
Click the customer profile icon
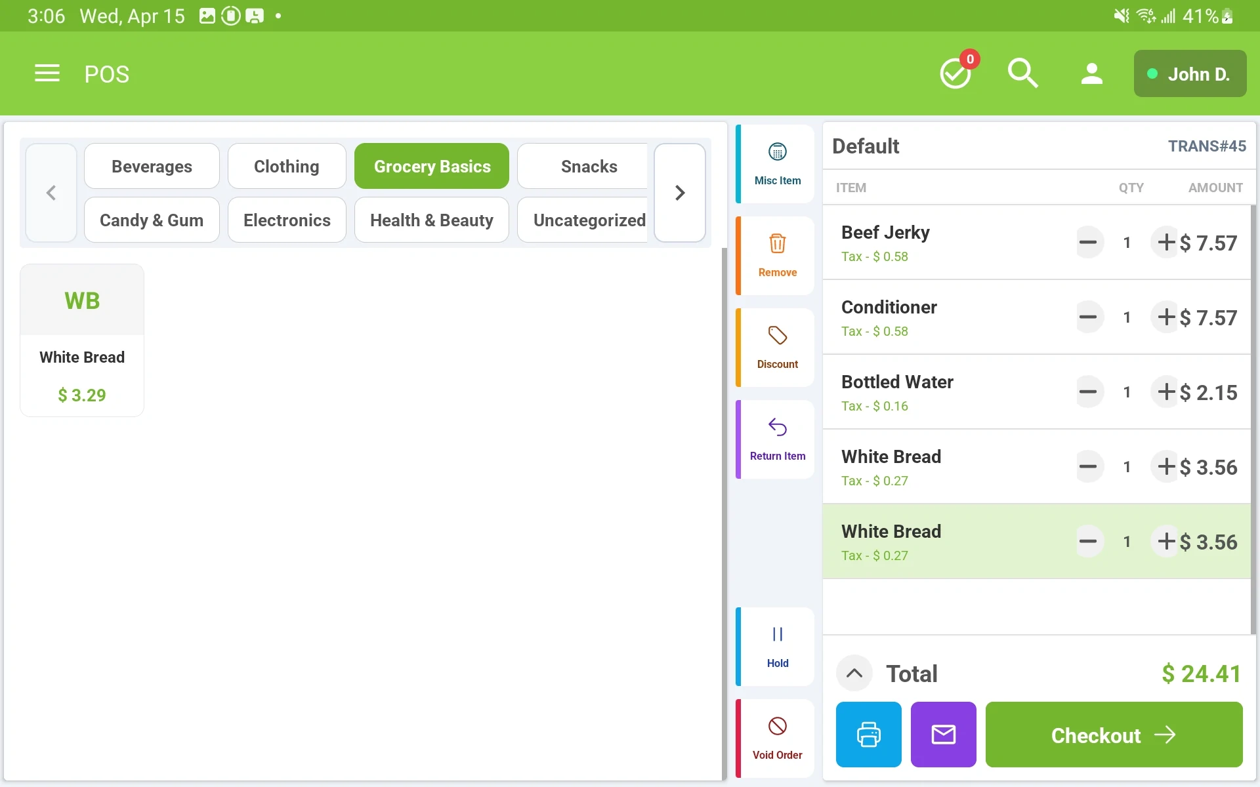point(1091,73)
